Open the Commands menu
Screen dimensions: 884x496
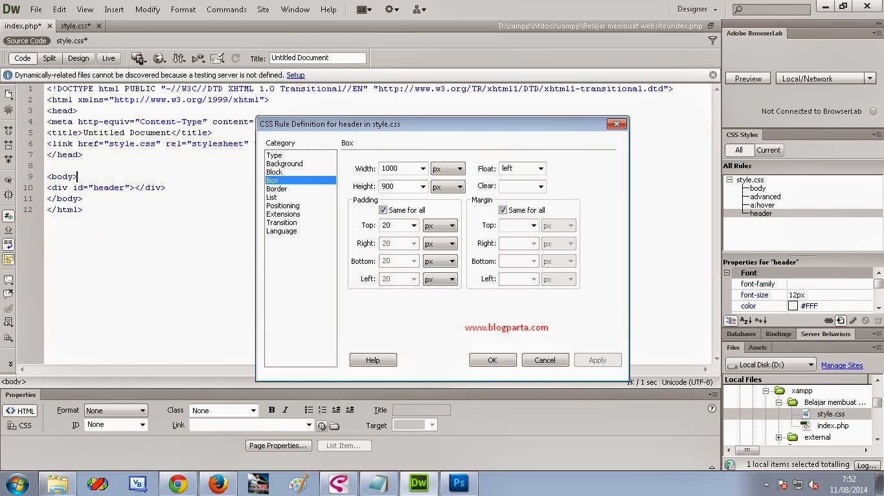click(226, 9)
